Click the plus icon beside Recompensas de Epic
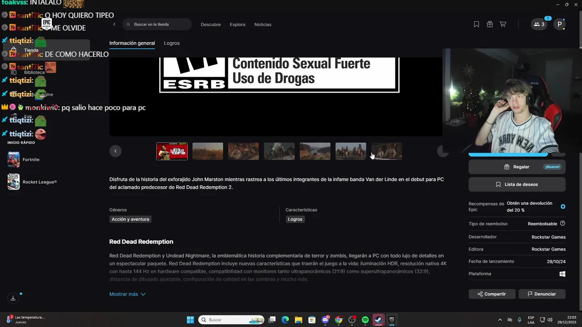This screenshot has width=582, height=327. pyautogui.click(x=563, y=206)
